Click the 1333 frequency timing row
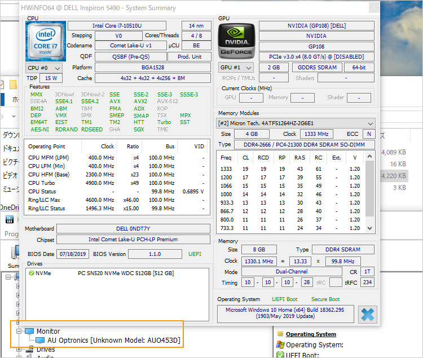The image size is (423, 358). (290, 169)
